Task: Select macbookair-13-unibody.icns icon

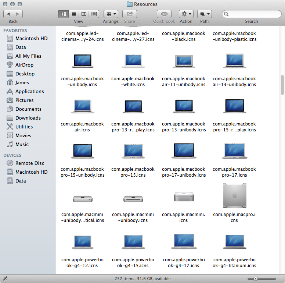Action: pyautogui.click(x=234, y=61)
